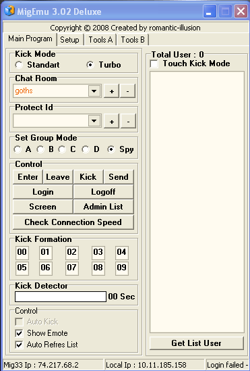Screen dimensions: 250x371
Task: Click the MigEmu app icon in title bar
Action: pos(9,11)
